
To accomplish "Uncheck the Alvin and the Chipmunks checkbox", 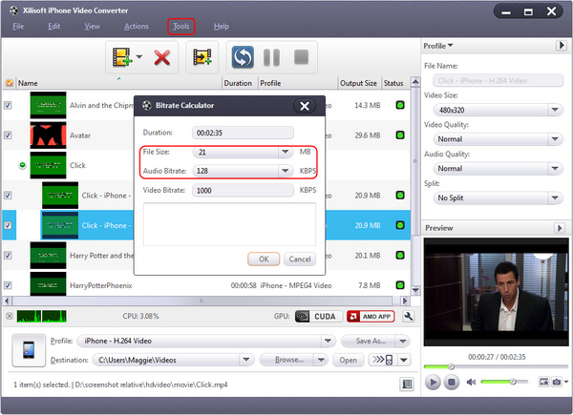I will [x=8, y=105].
